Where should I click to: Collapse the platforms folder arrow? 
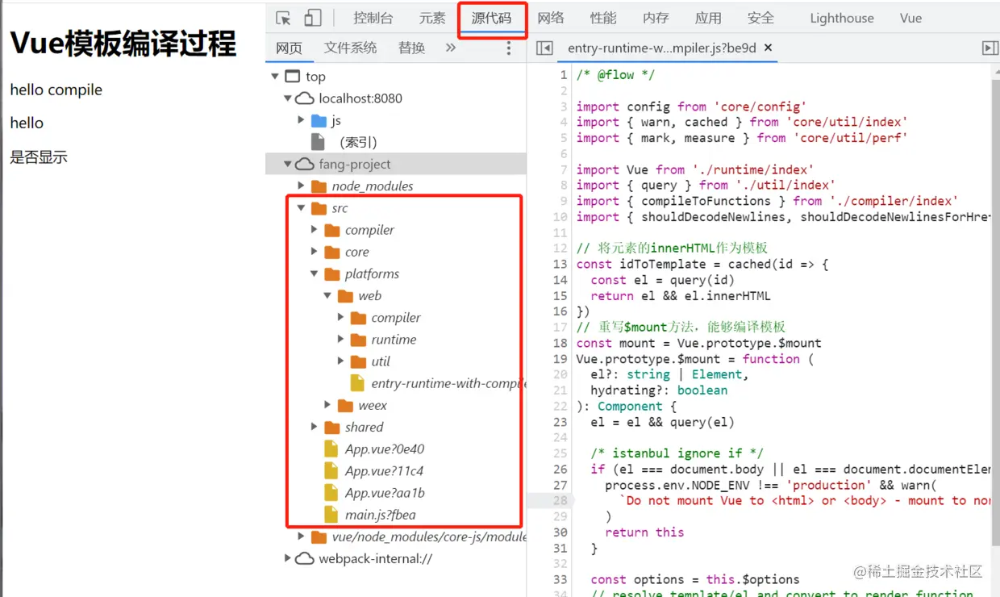pyautogui.click(x=315, y=273)
